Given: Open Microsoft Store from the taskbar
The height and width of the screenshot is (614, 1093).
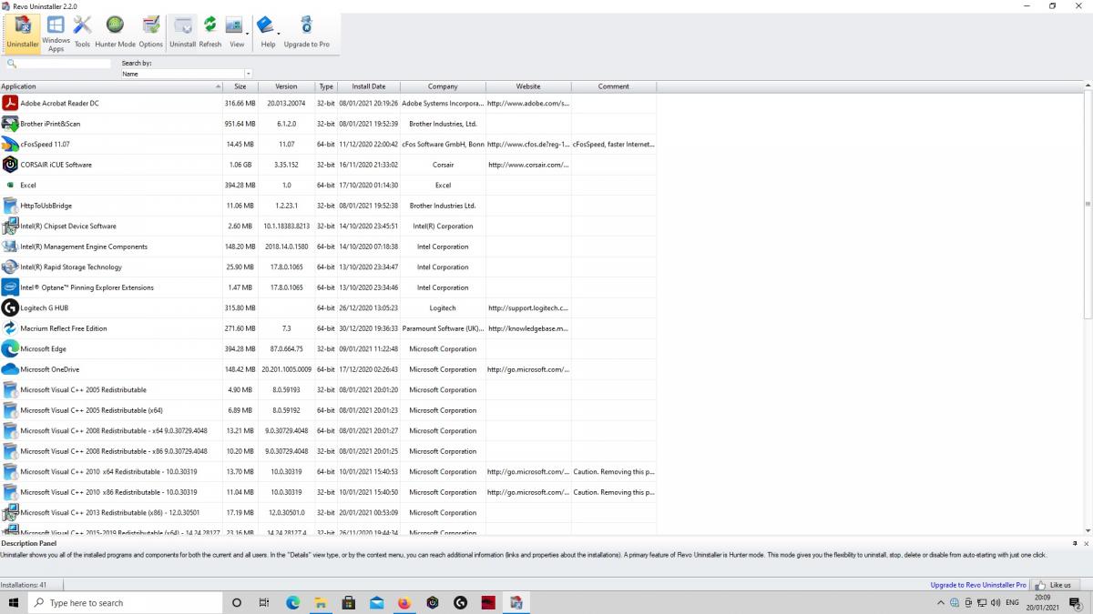Looking at the screenshot, I should [349, 602].
